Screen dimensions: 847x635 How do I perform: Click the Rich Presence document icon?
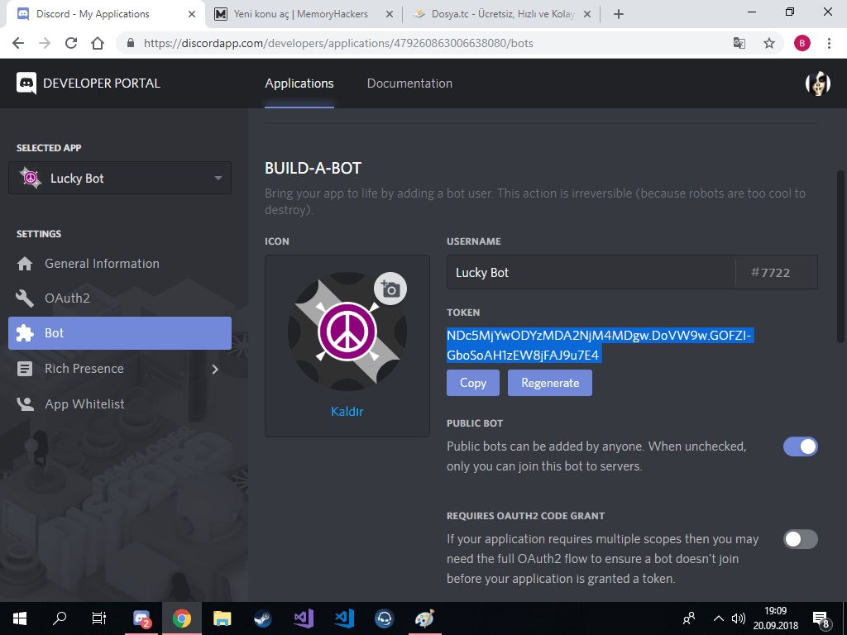tap(25, 369)
